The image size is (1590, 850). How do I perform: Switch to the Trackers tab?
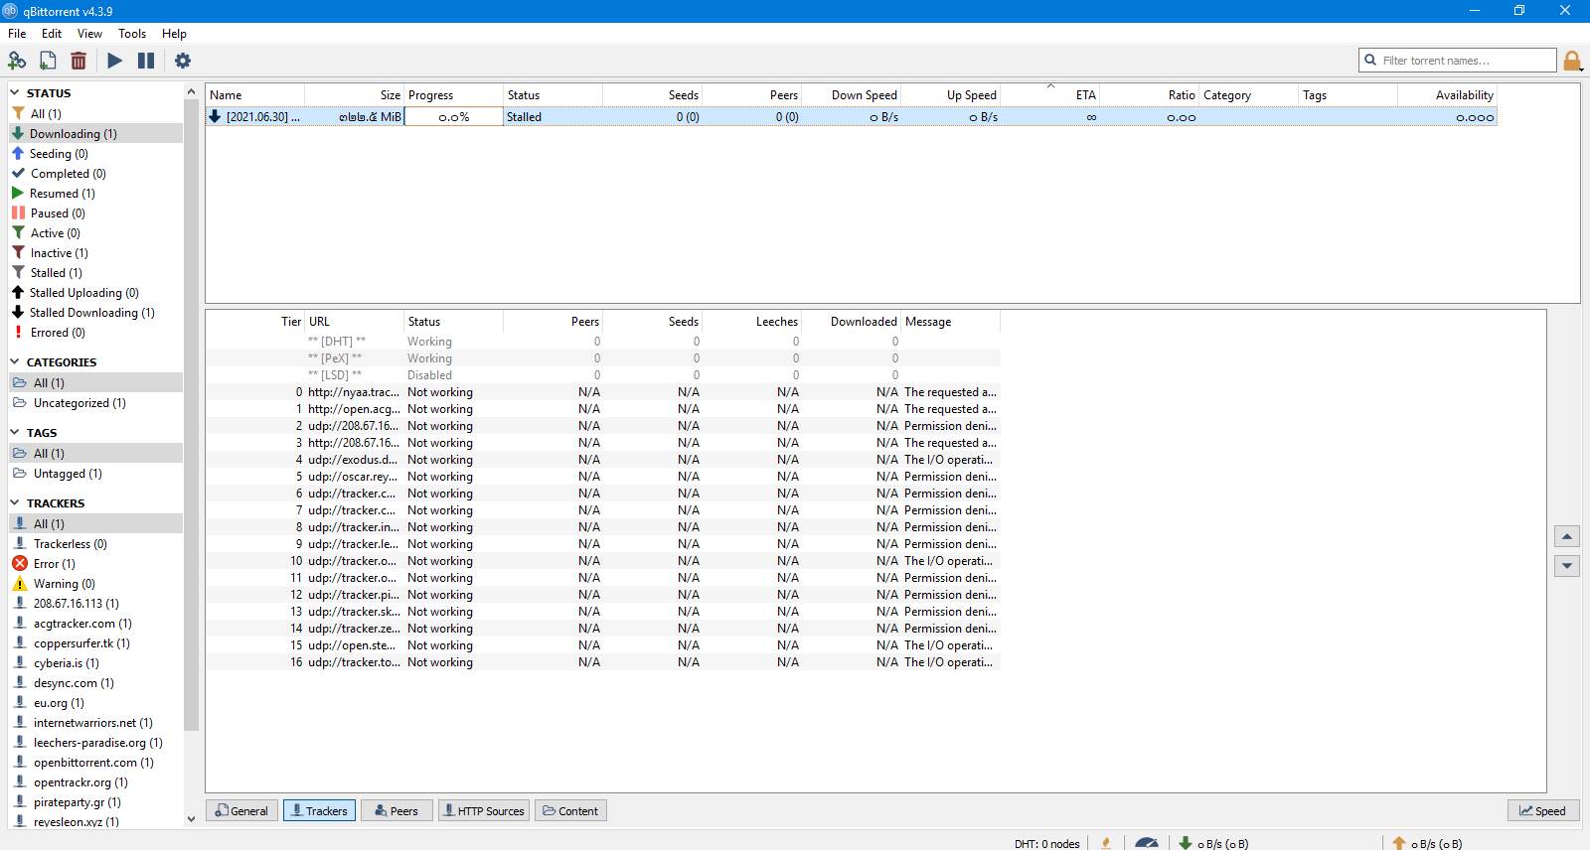[x=319, y=810]
